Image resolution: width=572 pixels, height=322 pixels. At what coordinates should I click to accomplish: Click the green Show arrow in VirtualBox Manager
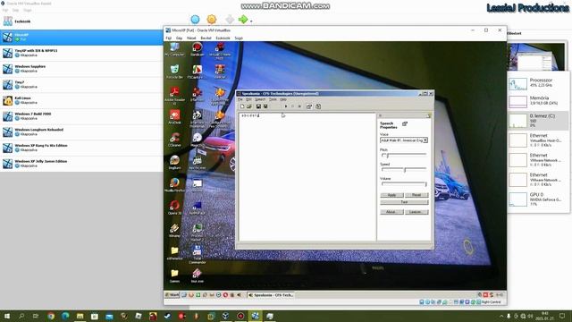(243, 20)
